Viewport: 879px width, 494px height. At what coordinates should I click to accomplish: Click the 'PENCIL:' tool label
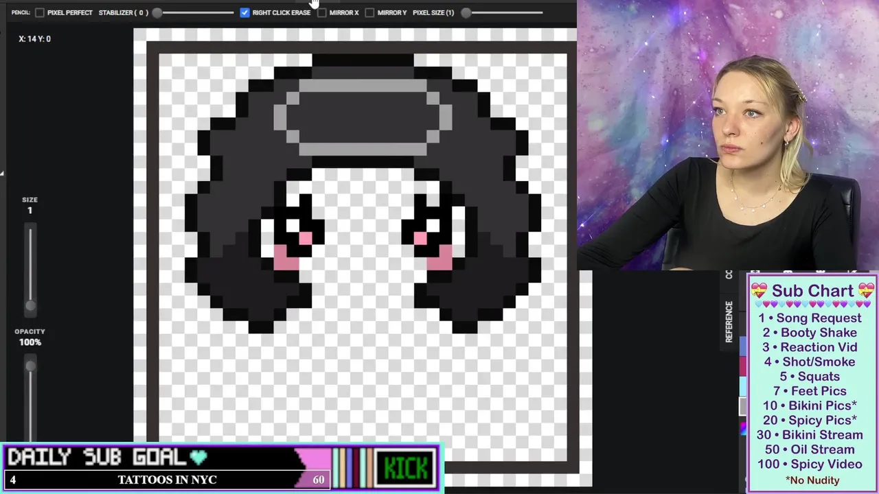[21, 12]
